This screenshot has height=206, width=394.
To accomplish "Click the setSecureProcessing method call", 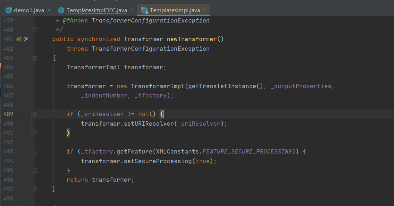I will coord(158,161).
